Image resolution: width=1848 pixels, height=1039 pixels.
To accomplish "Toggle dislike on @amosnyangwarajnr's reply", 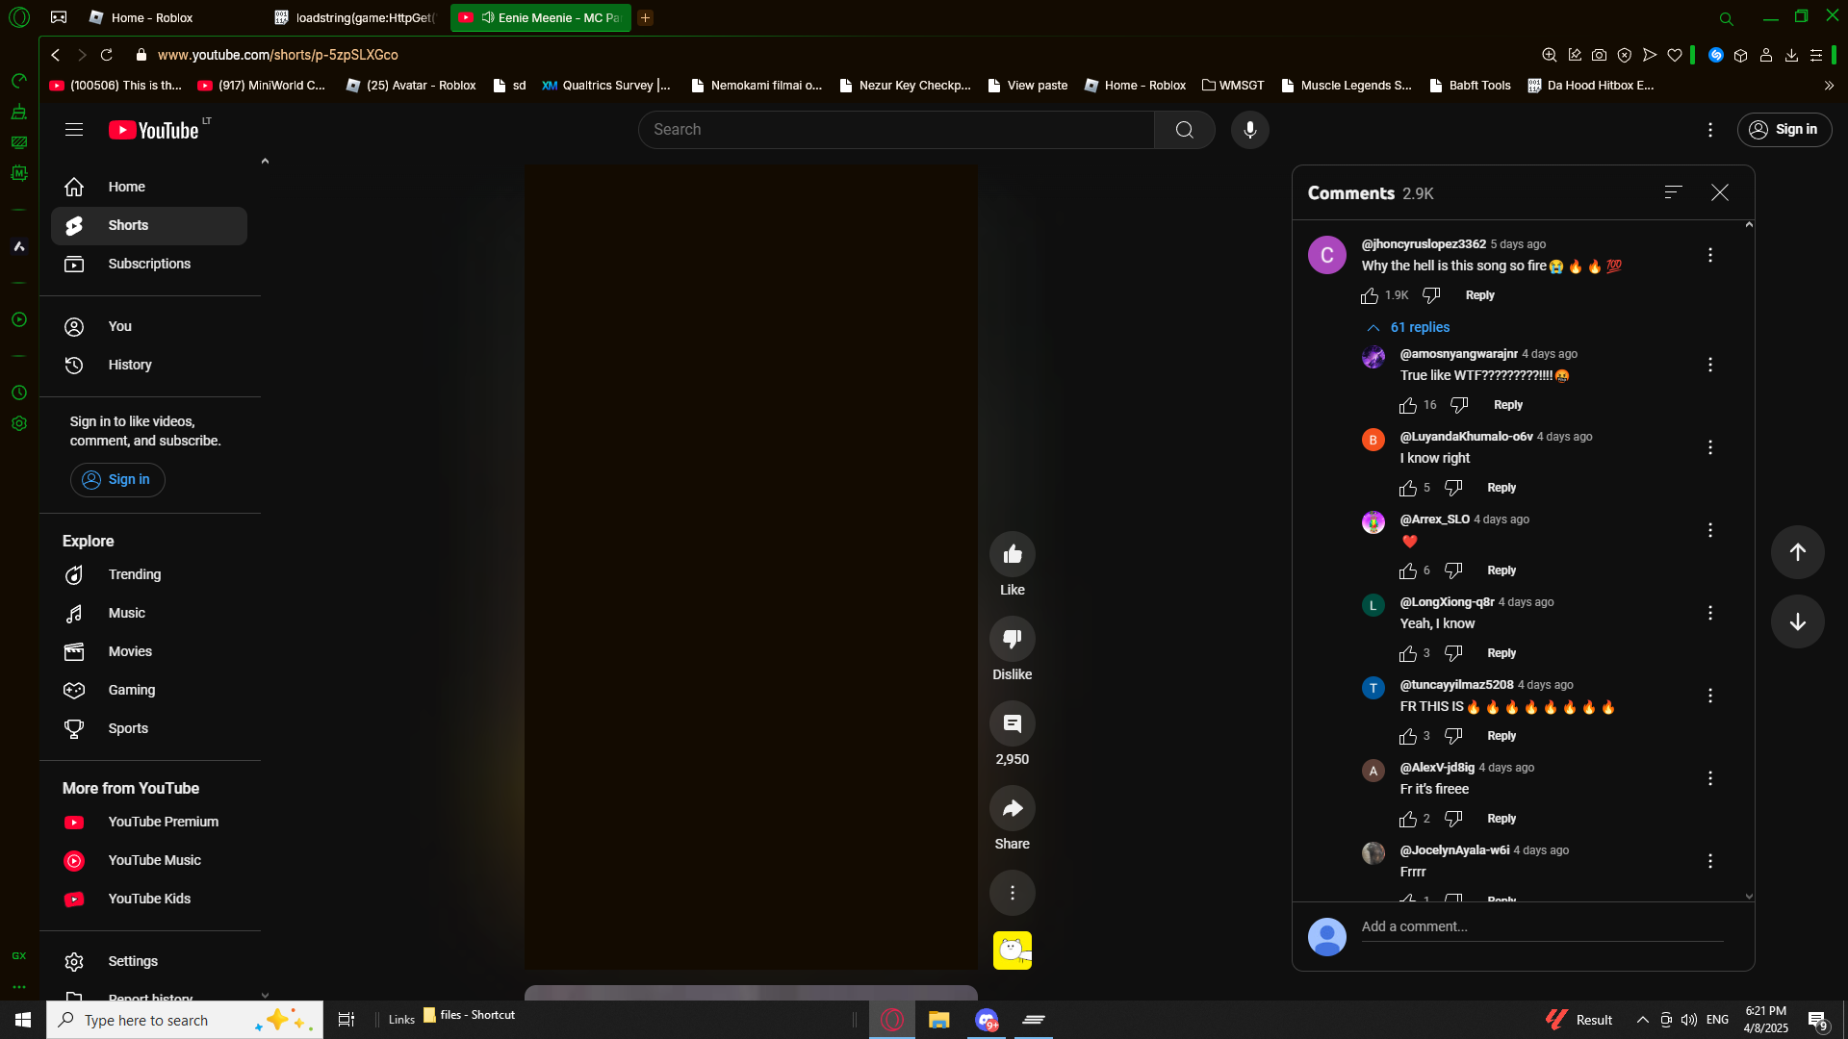I will (1459, 405).
